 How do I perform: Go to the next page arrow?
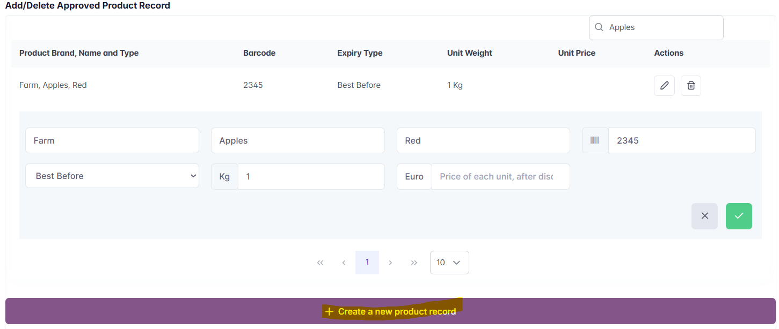pos(390,263)
